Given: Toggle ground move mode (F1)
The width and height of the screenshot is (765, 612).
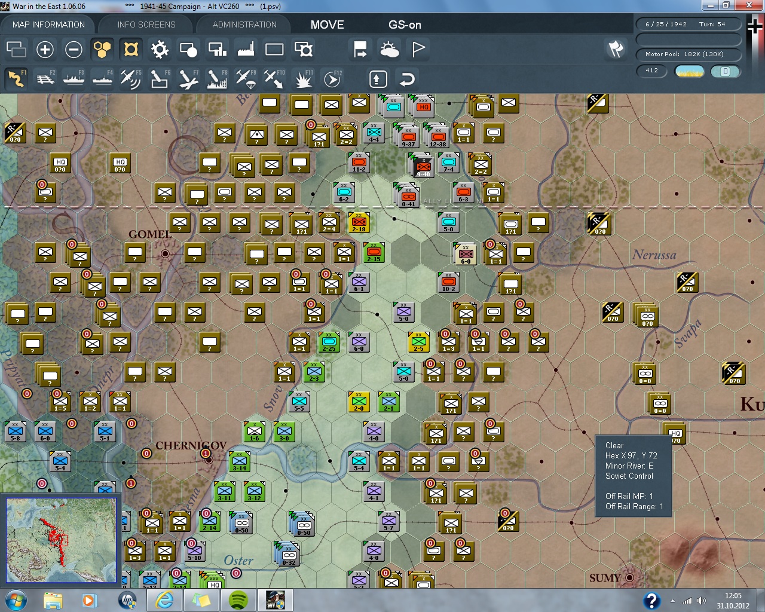Looking at the screenshot, I should tap(17, 79).
